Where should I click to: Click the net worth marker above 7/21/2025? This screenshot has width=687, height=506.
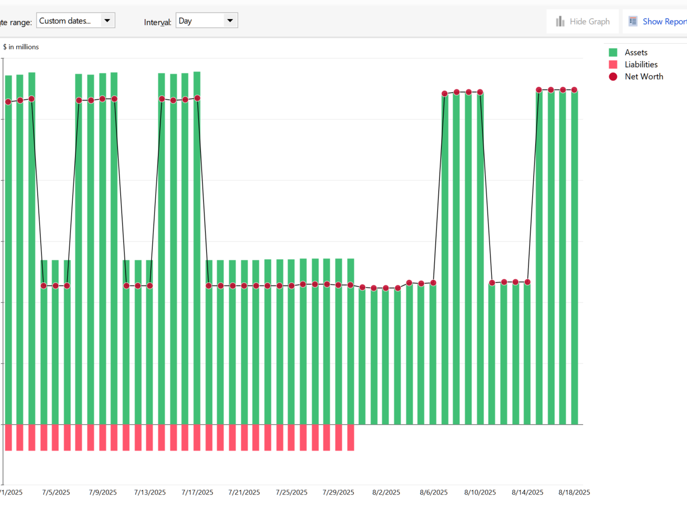(x=244, y=286)
